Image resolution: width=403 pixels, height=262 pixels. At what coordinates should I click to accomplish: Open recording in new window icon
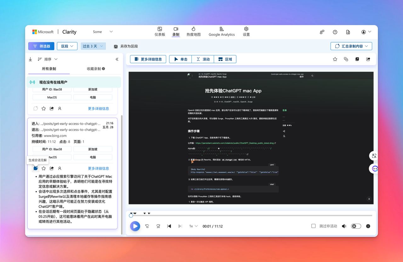[357, 59]
